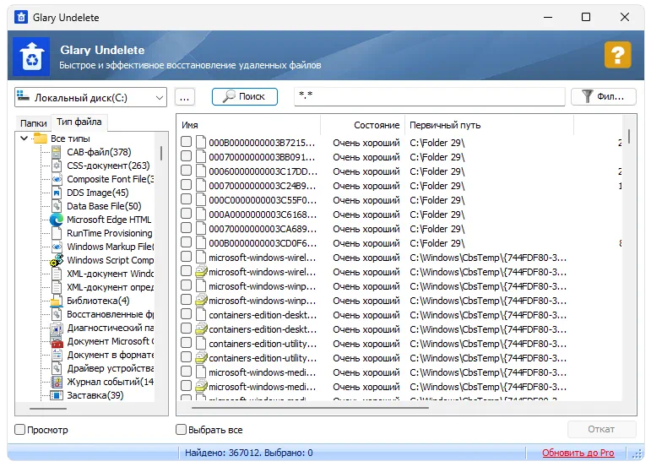Screen dimensions: 651x467
Task: Click the Диагностический пакет icon
Action: point(57,328)
